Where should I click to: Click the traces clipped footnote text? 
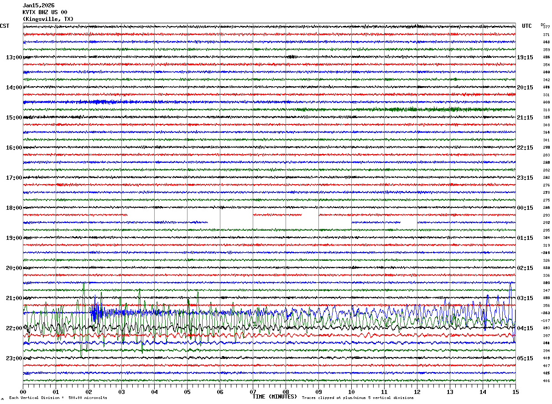tap(358, 398)
